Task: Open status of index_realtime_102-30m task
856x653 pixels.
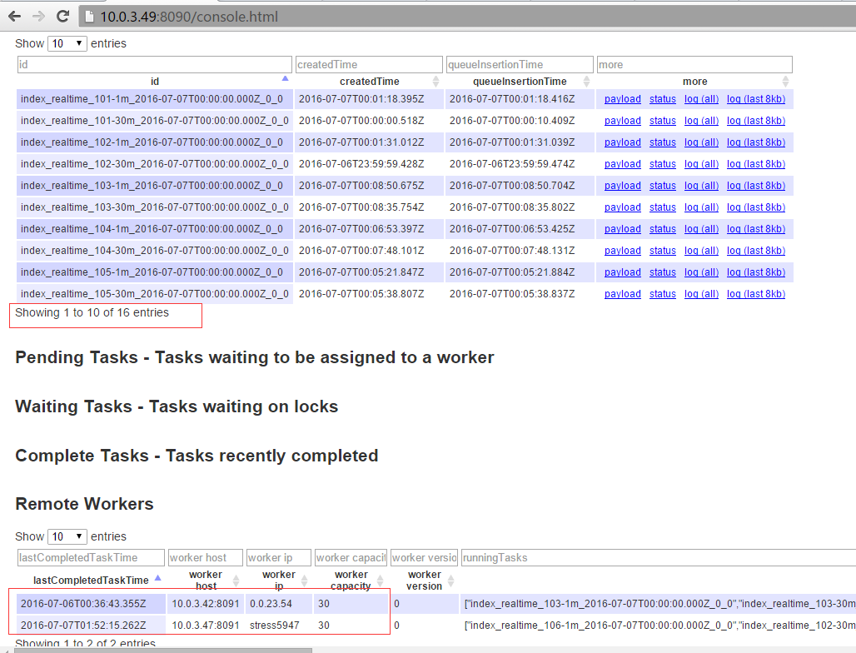Action: click(662, 164)
